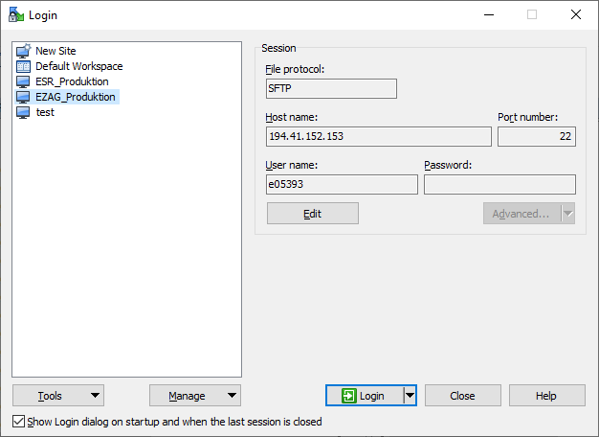Click the Close button
The image size is (599, 437).
[462, 395]
